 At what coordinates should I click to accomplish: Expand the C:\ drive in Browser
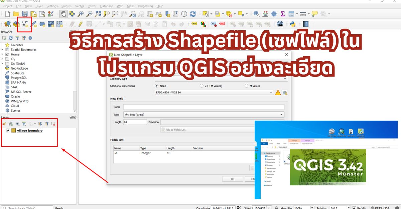[2, 59]
